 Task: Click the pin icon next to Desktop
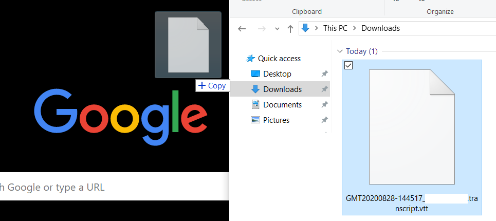[324, 74]
